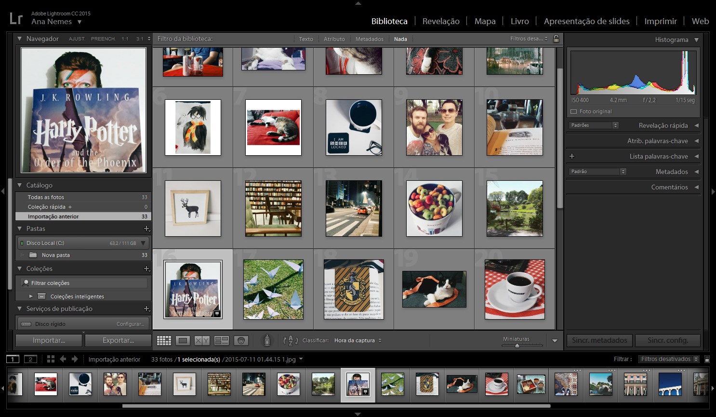This screenshot has height=417, width=716.
Task: Open second window display 2 icon
Action: [x=30, y=359]
